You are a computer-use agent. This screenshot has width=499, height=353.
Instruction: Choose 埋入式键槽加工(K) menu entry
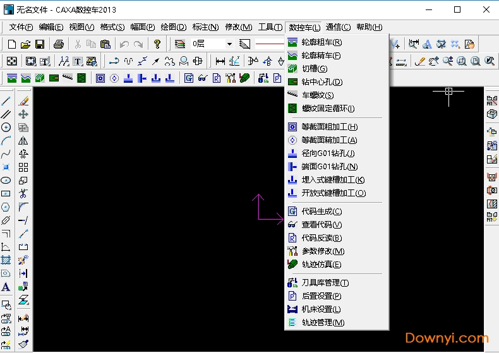click(x=337, y=180)
